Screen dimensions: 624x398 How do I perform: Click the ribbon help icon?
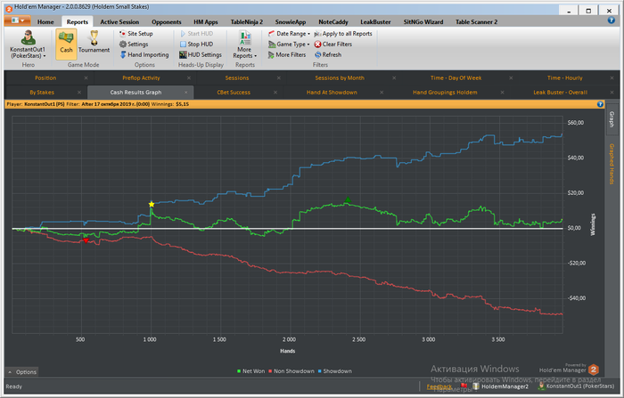pos(612,20)
